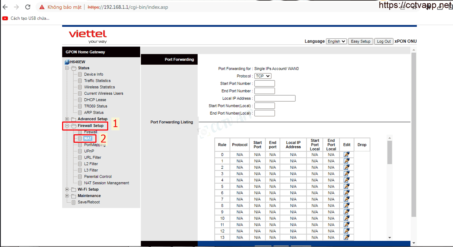Click the edit icon for rule 0

tap(346, 154)
